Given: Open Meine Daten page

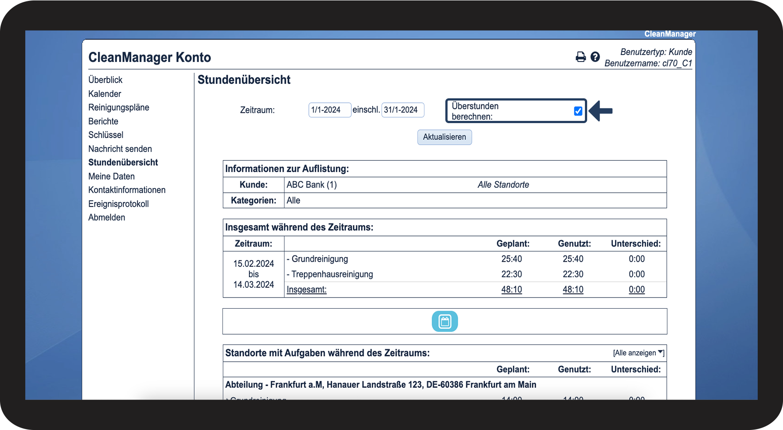Looking at the screenshot, I should point(111,176).
